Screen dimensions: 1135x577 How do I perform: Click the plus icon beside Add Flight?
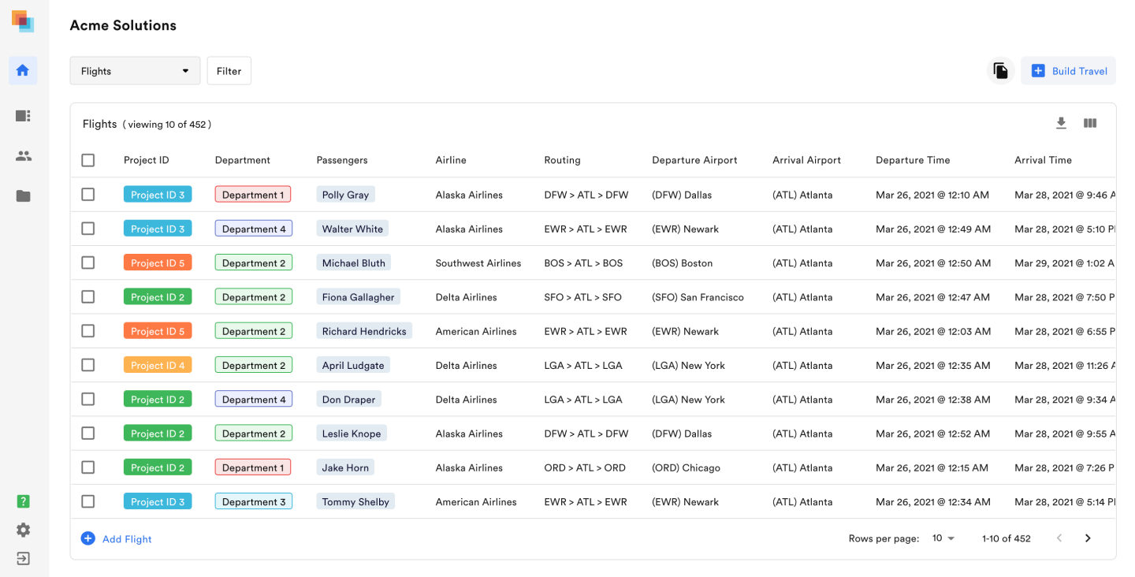[88, 538]
